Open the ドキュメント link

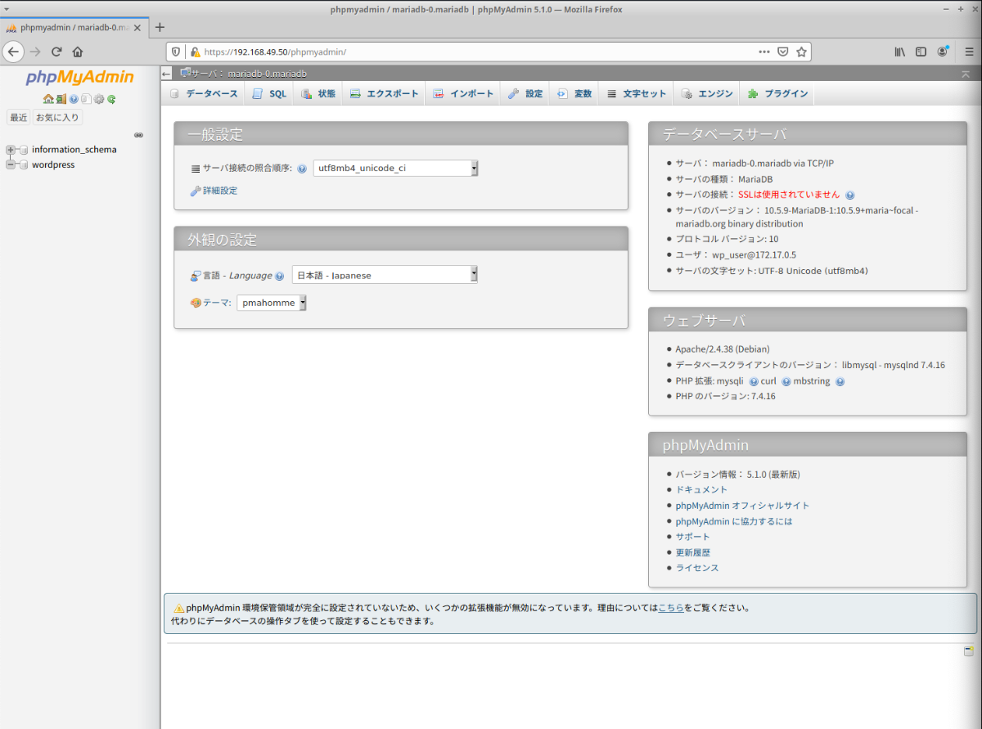701,489
